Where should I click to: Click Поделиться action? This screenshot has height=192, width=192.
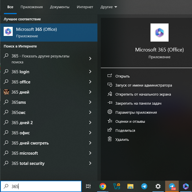coord(125,131)
